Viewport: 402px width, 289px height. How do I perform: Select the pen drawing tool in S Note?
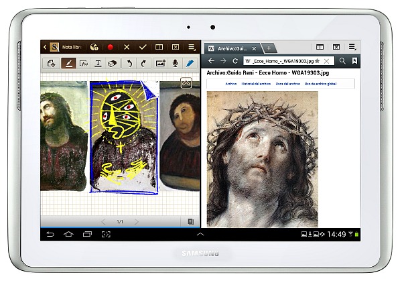coord(68,63)
